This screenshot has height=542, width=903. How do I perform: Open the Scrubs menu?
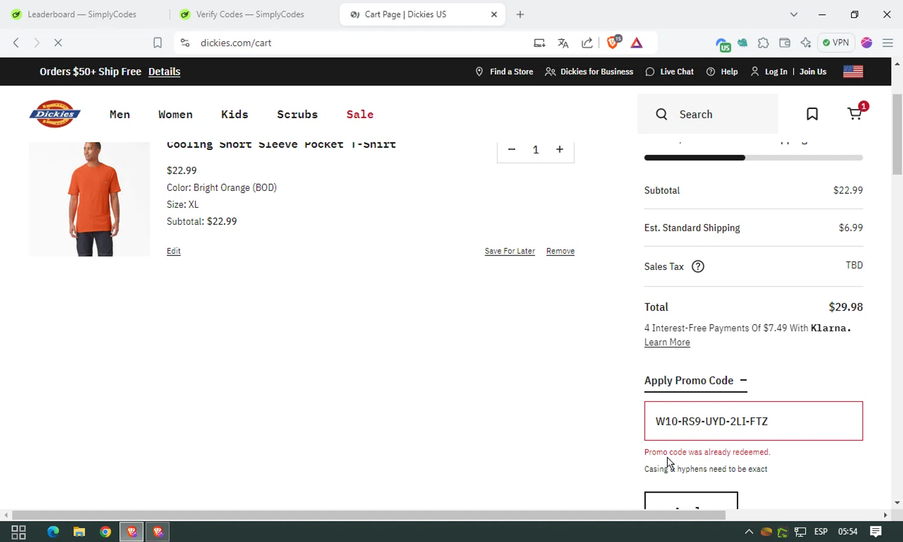(297, 114)
